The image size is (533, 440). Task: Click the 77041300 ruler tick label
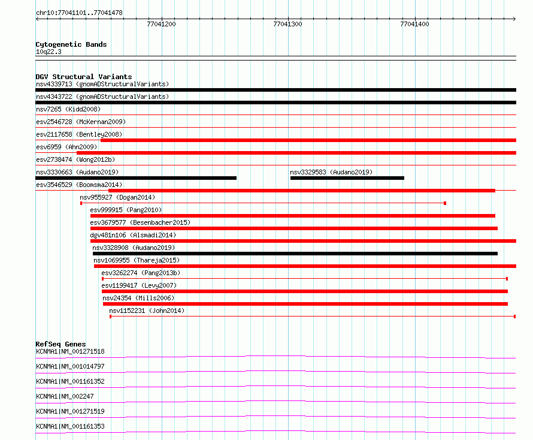(x=287, y=24)
